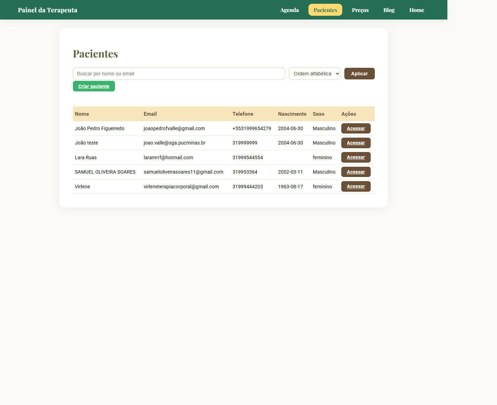
Task: Expand the Ordem alfabética sort dropdown
Action: point(315,74)
